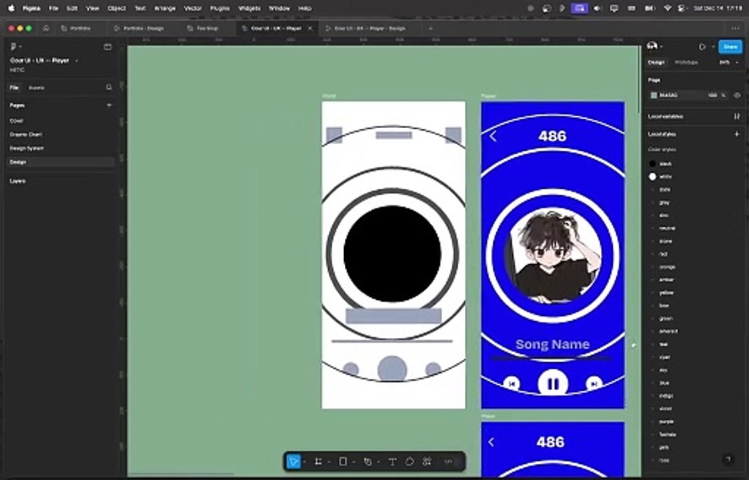Switch to the Tea Shop file tab
The width and height of the screenshot is (749, 480).
203,28
